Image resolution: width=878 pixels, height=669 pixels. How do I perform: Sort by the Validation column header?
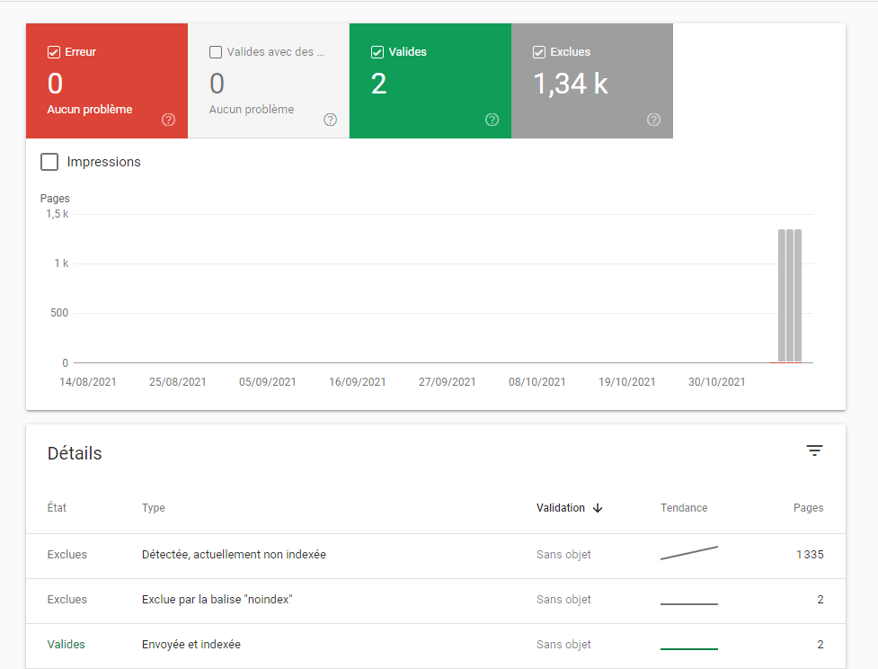tap(561, 508)
